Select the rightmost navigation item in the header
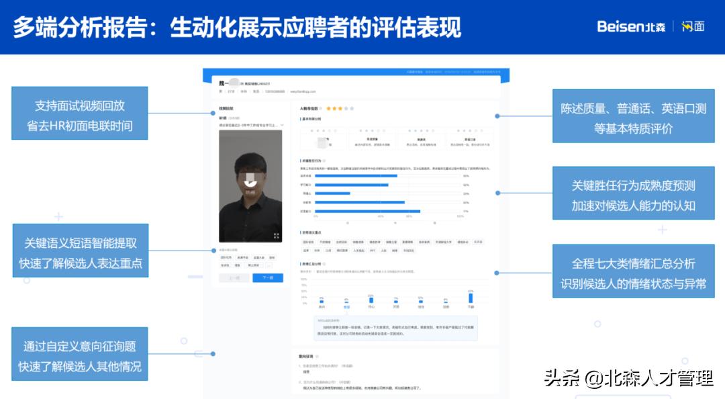Screen dimensions: 725x399 tap(487, 70)
